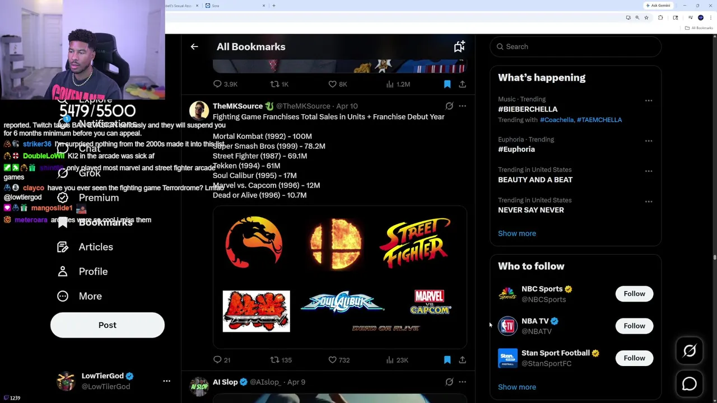Share the TheMKSource fighting game post
Viewport: 717px width, 403px height.
tap(462, 360)
